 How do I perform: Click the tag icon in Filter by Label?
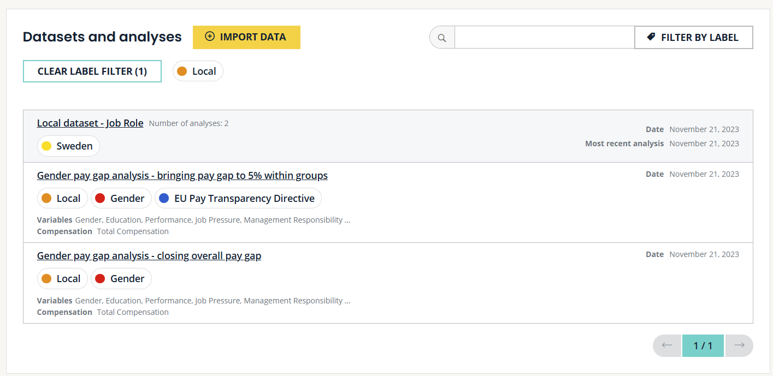(x=651, y=37)
